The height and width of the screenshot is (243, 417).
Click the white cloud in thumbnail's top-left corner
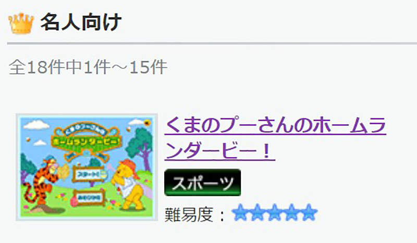[35, 124]
